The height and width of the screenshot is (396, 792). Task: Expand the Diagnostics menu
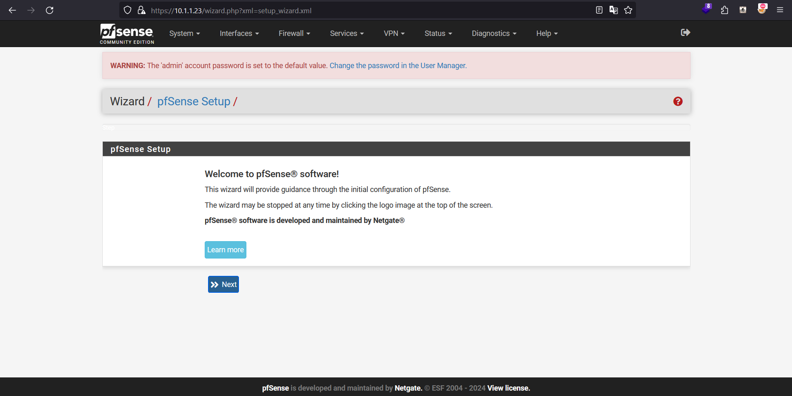(x=494, y=33)
